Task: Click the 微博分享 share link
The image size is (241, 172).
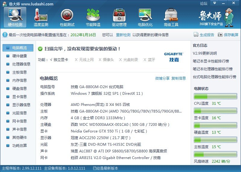Action: tap(162, 78)
